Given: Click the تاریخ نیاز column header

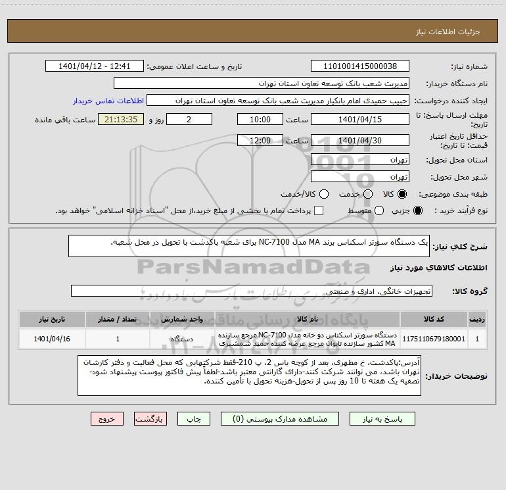Looking at the screenshot, I should coord(52,319).
